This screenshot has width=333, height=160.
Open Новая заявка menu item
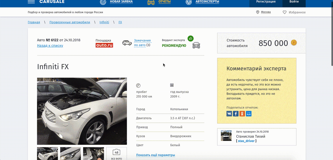tap(121, 2)
